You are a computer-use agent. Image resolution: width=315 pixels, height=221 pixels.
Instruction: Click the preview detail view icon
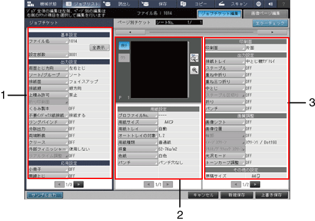[194, 58]
